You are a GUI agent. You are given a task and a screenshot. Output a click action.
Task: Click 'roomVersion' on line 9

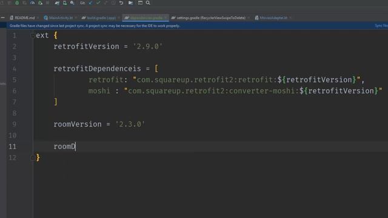(x=78, y=124)
